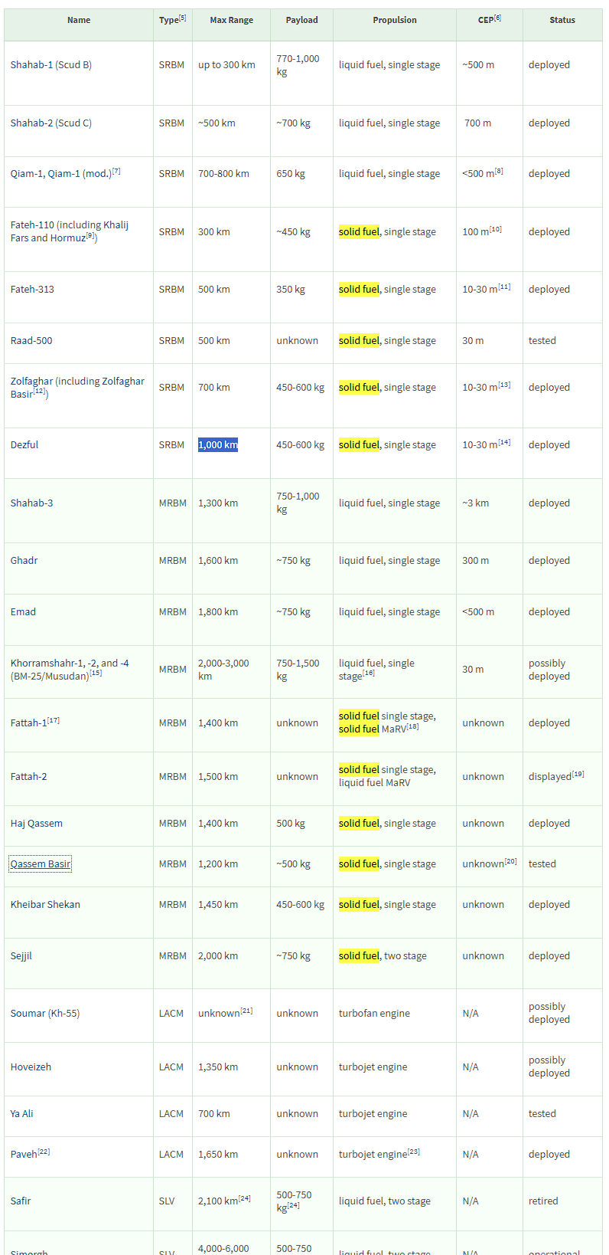Open the Kheibar Shekan link

(45, 905)
